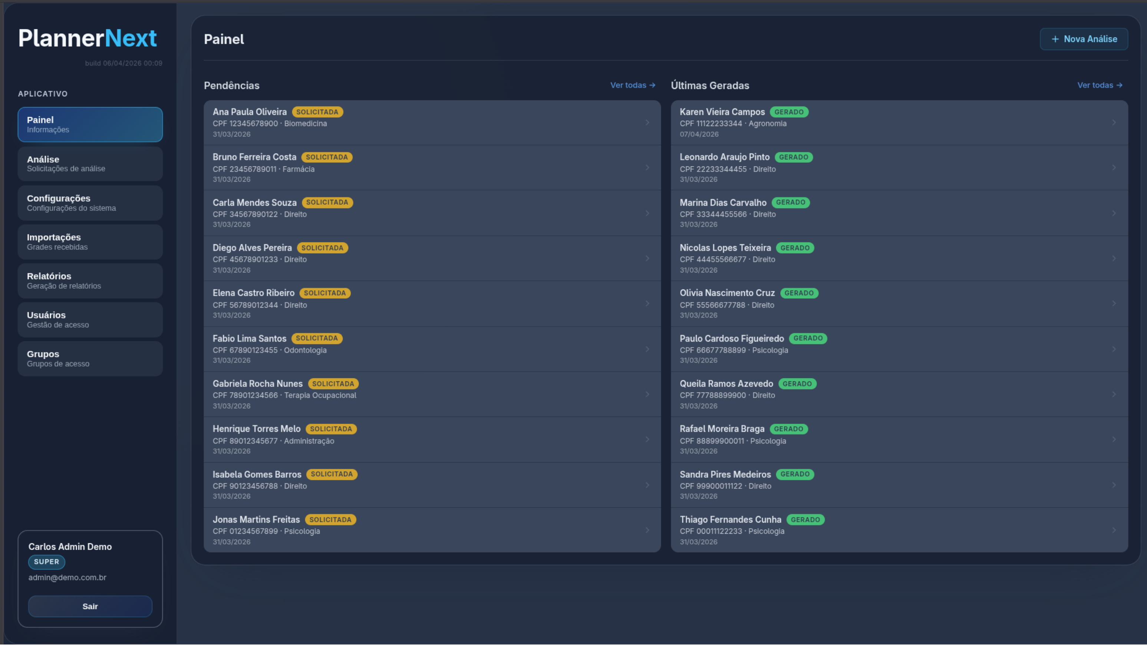Expand Ana Paula Oliveira row chevron
The height and width of the screenshot is (646, 1147).
point(647,122)
